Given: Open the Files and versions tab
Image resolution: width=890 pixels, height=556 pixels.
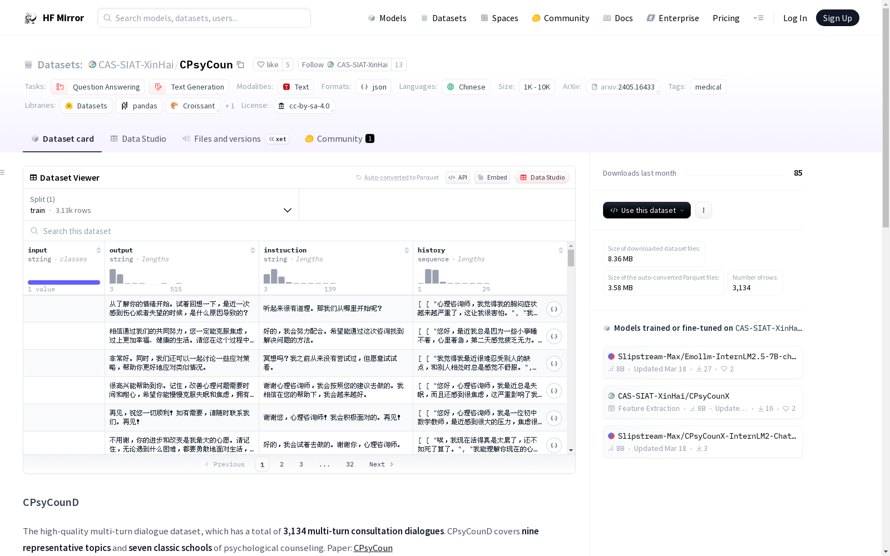Looking at the screenshot, I should pos(235,139).
